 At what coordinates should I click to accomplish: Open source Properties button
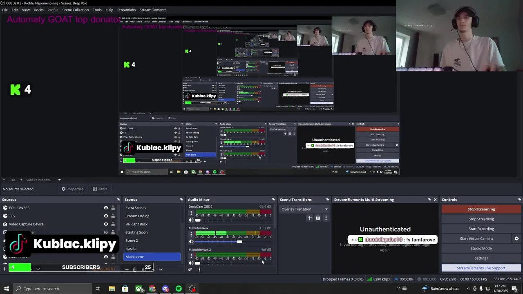(72, 189)
